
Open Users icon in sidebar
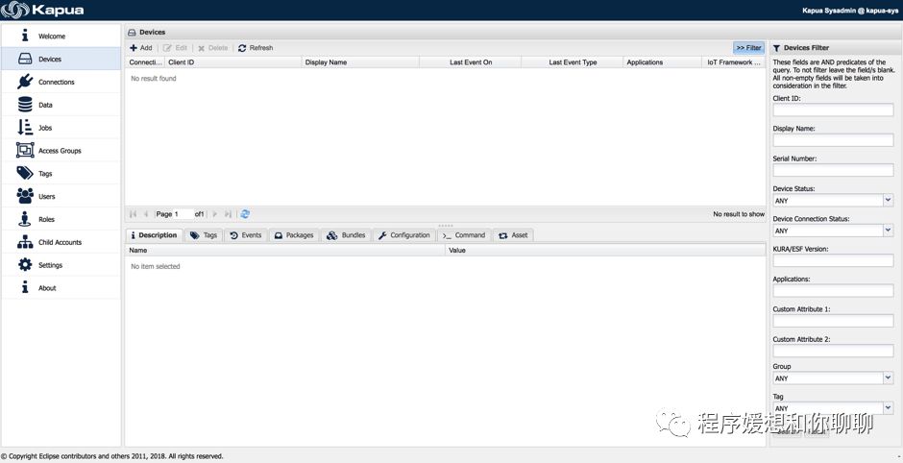(x=25, y=196)
